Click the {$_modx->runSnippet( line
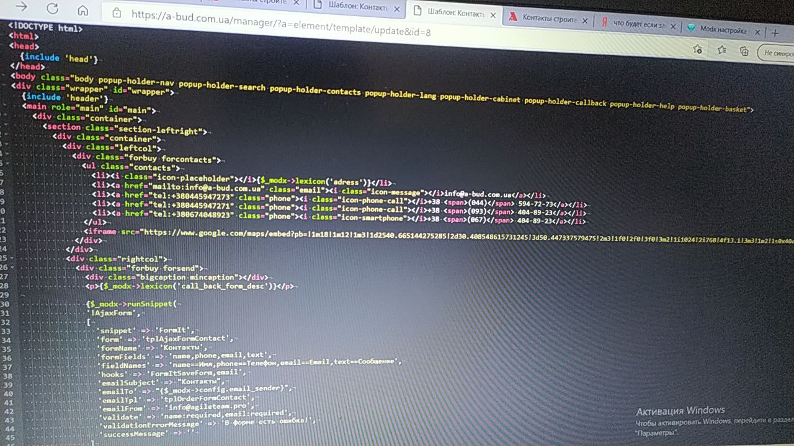The height and width of the screenshot is (446, 794). coord(132,304)
